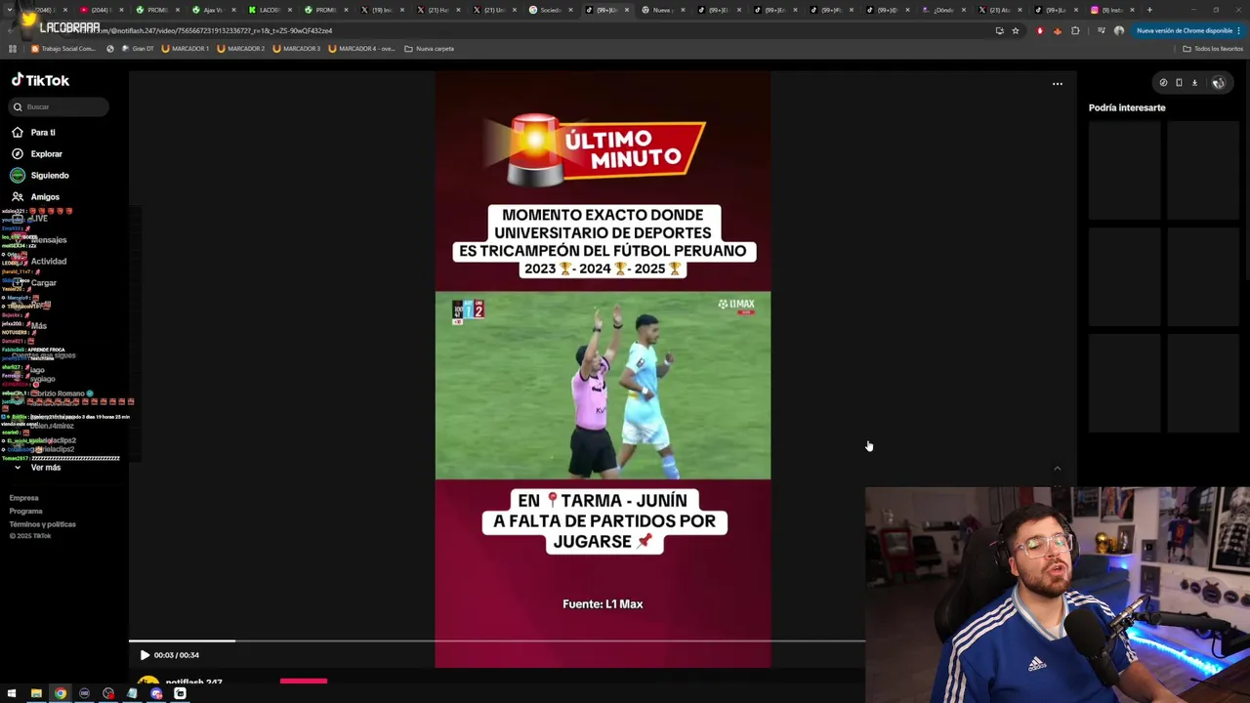
Task: Open the MARCADOR 1 bookmark
Action: (185, 49)
